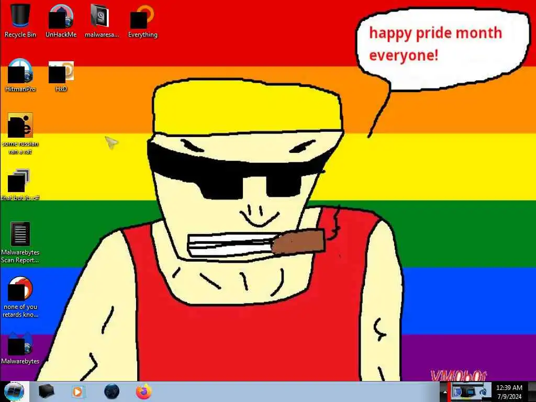Open the dark globe browser in the taskbar
Screen dimensions: 536x402
click(112, 392)
